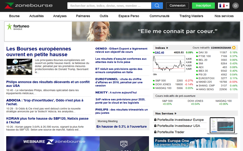The image size is (243, 151).
Task: Open the Bourse menu
Action: click(14, 16)
